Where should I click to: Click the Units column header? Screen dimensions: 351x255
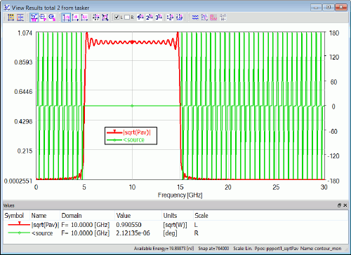pos(170,216)
